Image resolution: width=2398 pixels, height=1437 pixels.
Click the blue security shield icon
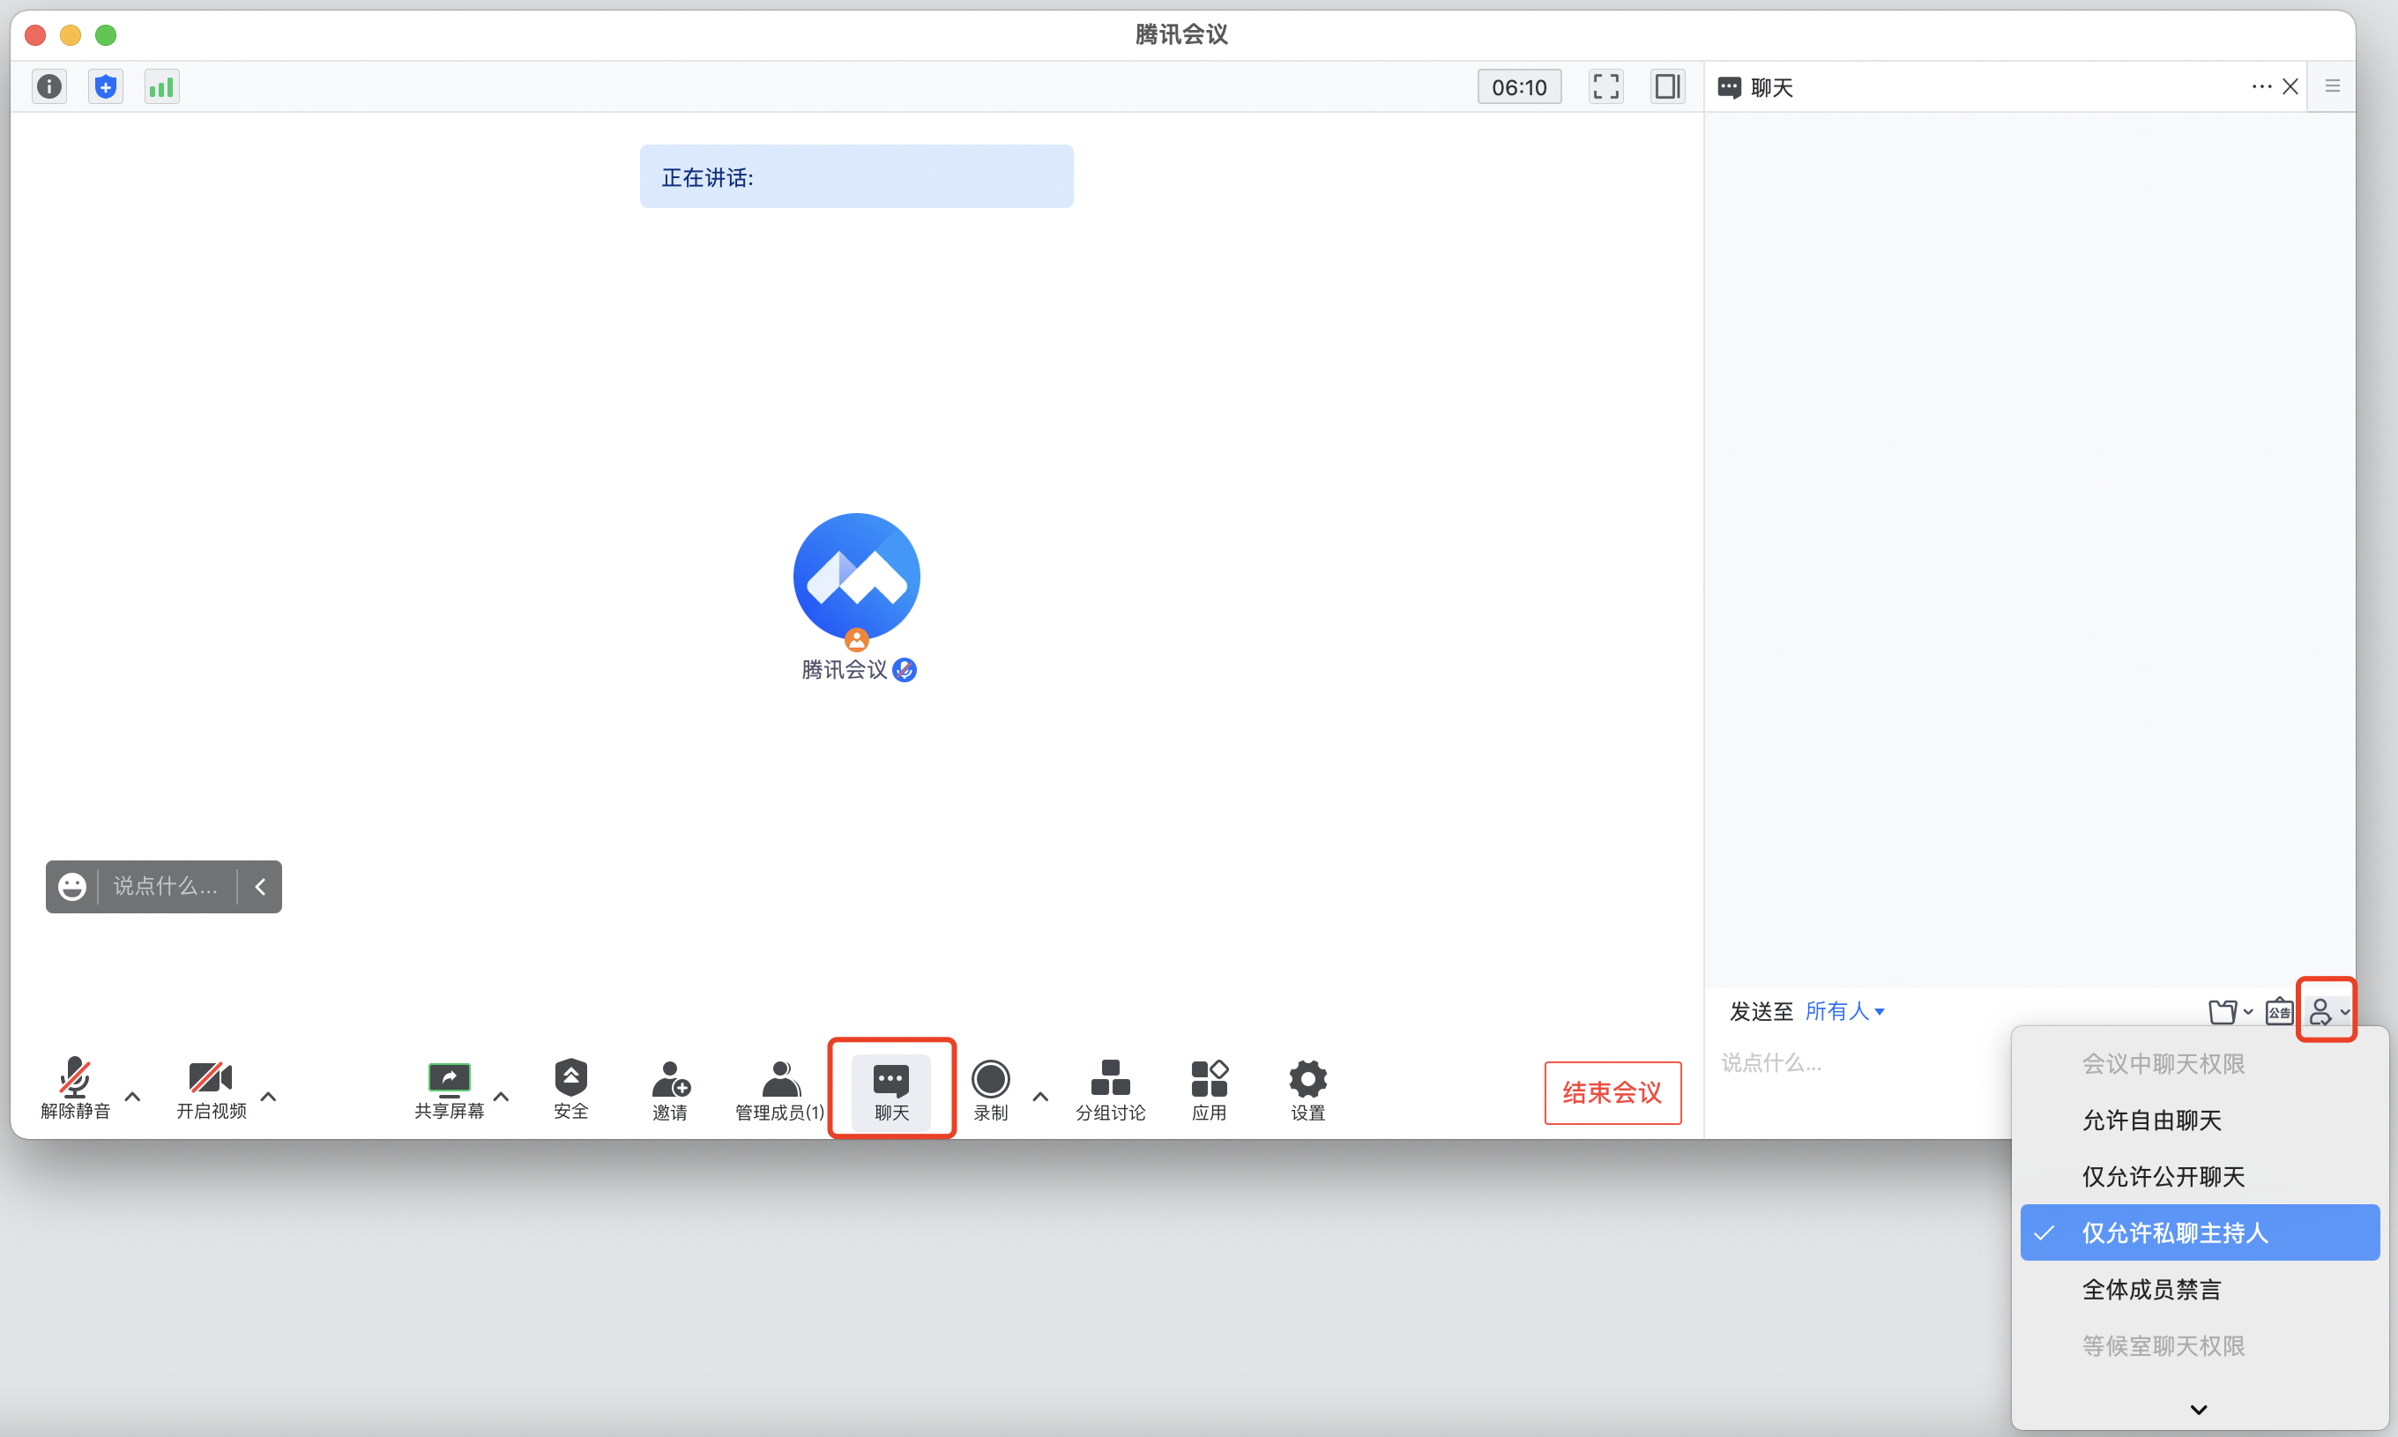click(x=106, y=87)
